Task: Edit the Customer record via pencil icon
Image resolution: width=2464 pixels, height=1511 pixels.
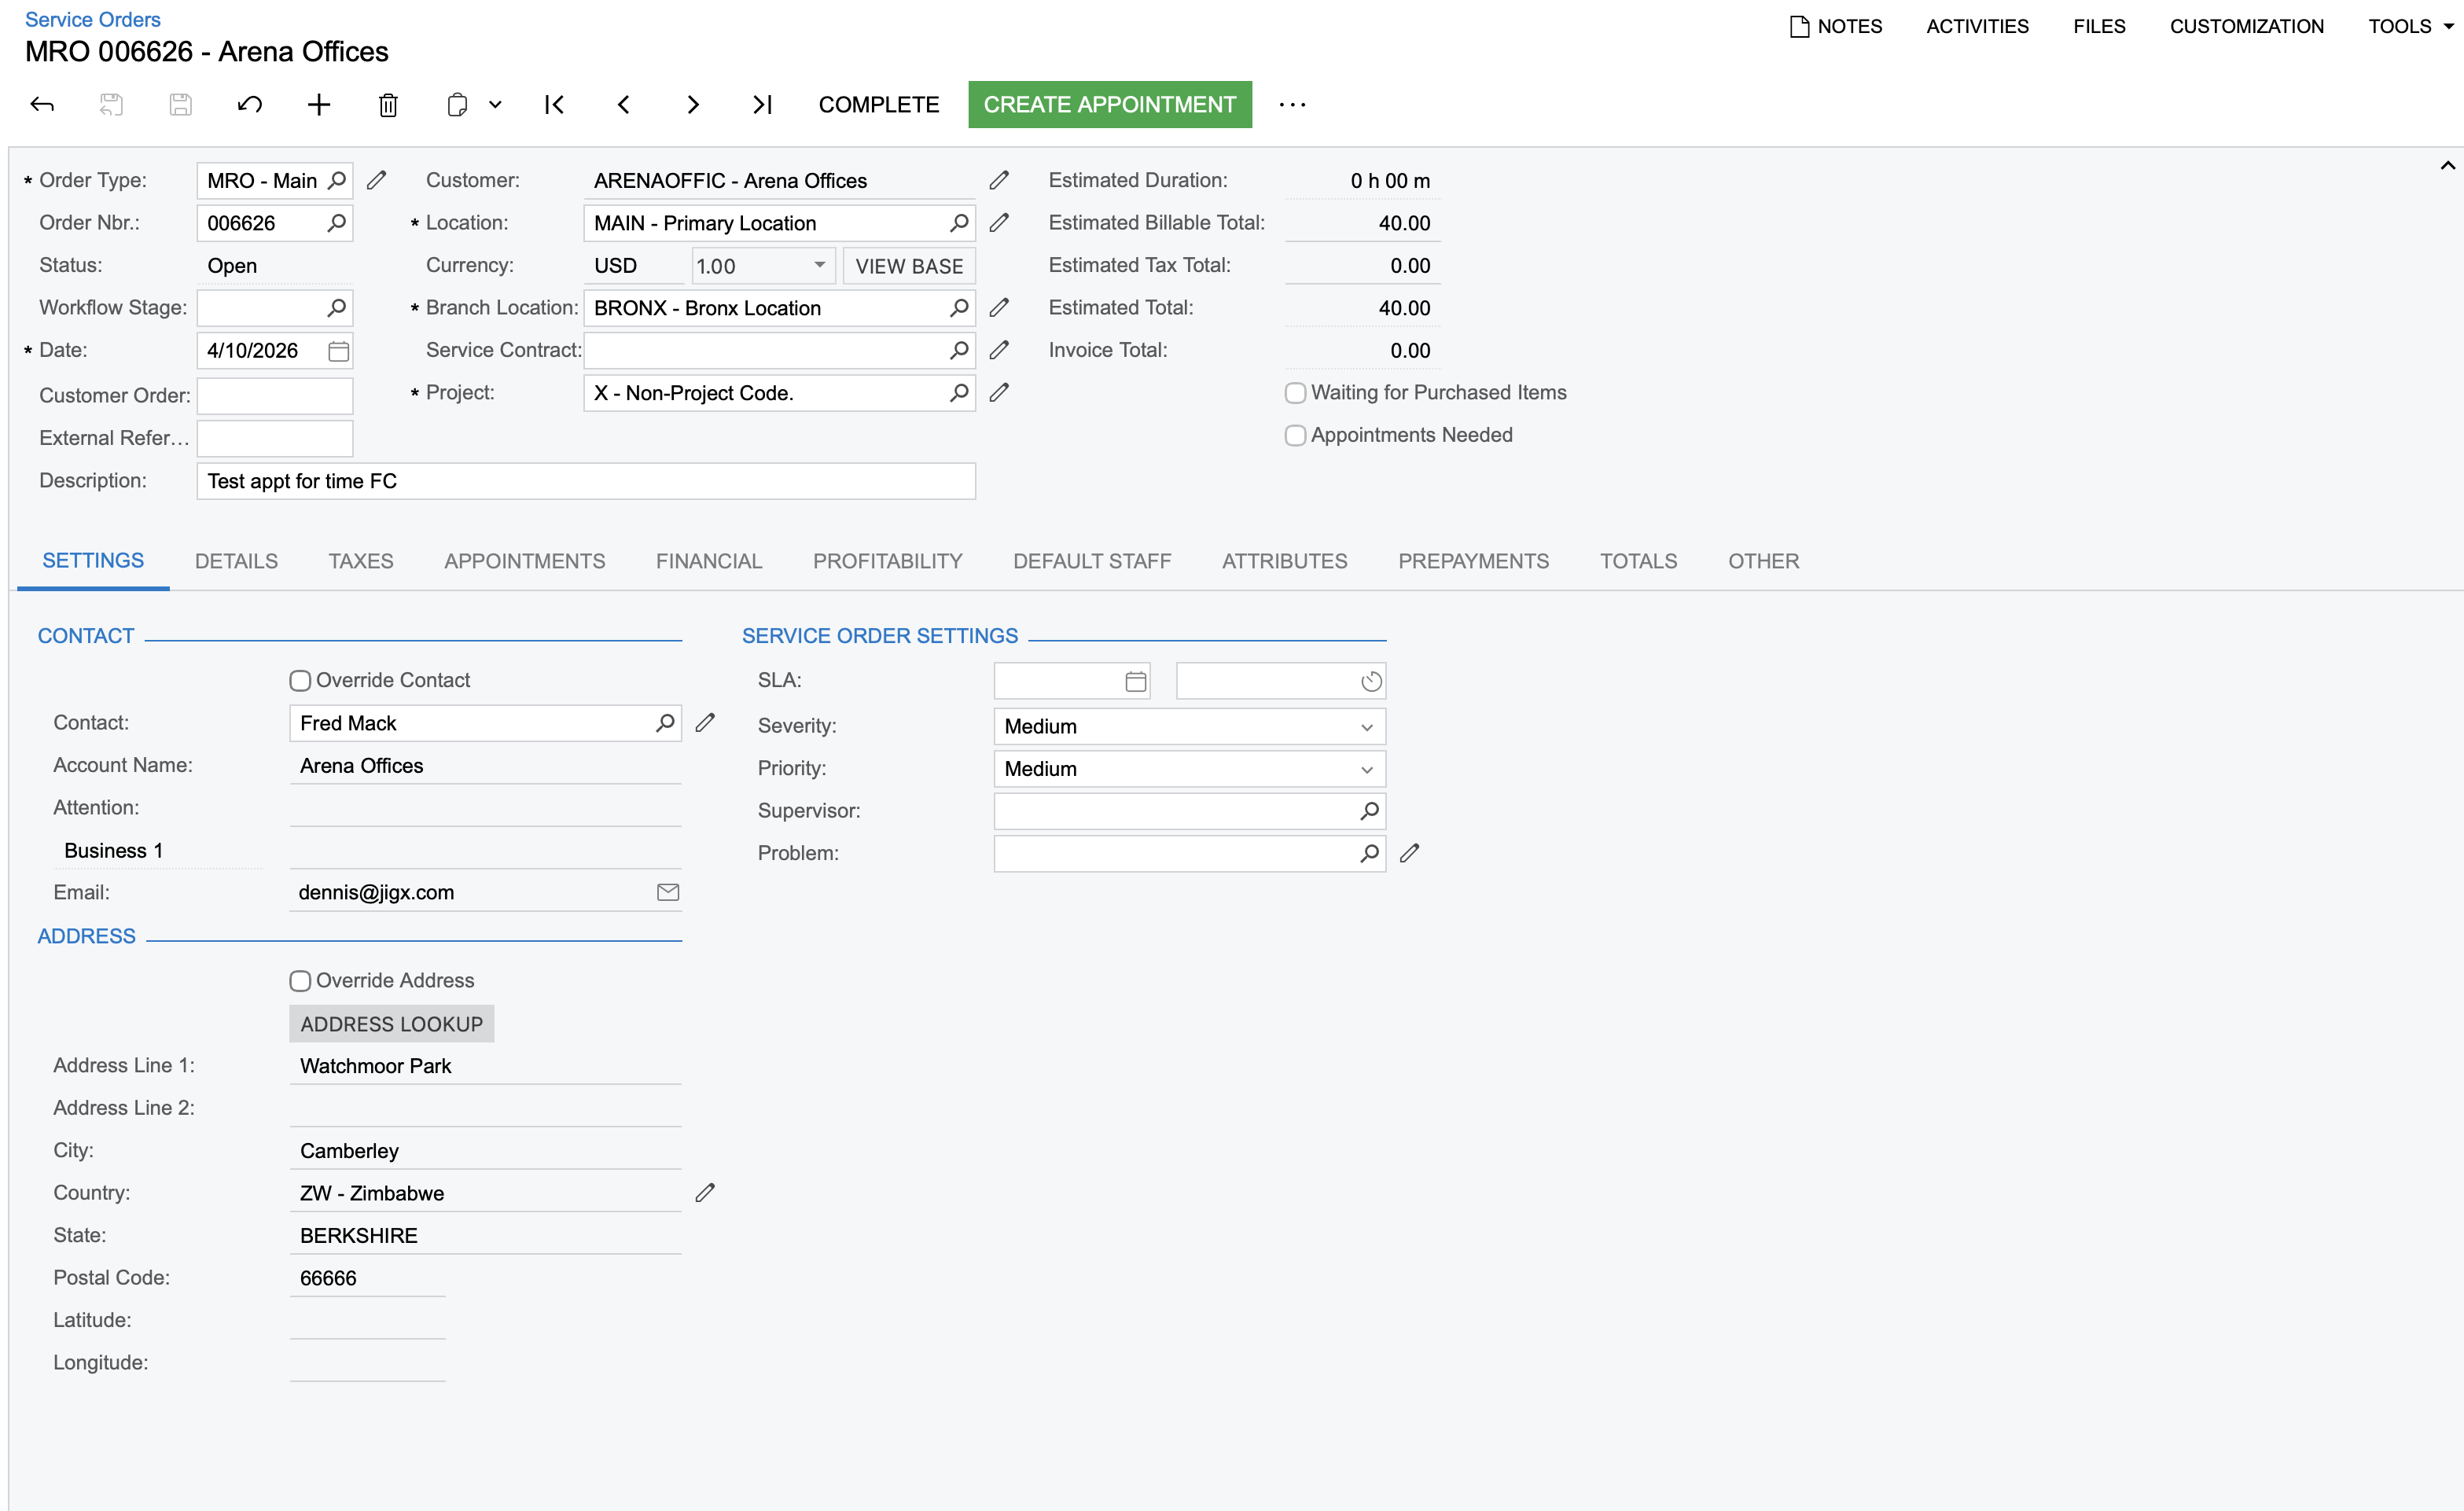Action: [999, 180]
